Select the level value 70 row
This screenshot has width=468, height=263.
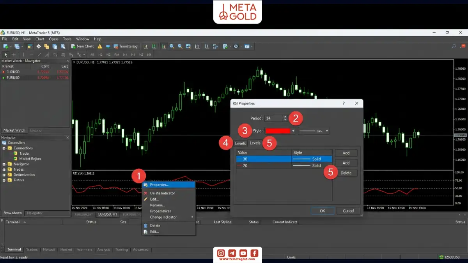[284, 166]
